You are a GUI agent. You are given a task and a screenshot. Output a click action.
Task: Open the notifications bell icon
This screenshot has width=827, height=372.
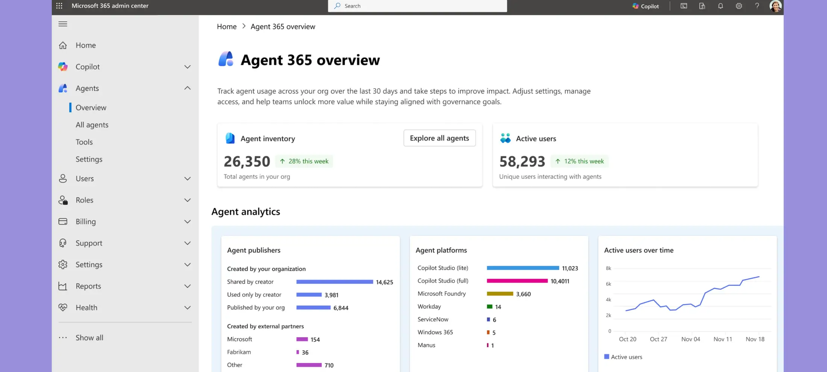[x=720, y=6]
